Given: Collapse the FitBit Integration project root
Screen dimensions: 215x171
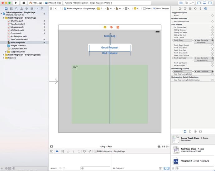Looking at the screenshot, I should pyautogui.click(x=1, y=14).
